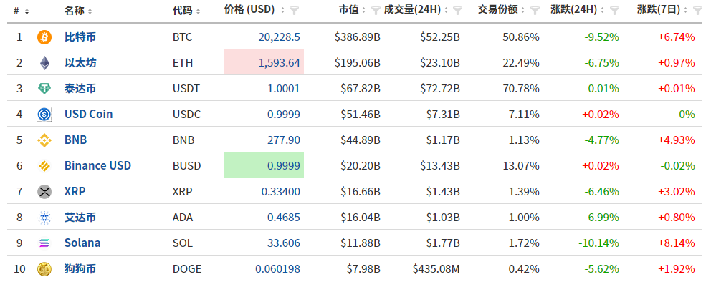Open the BNB name link
Image resolution: width=711 pixels, height=282 pixels.
click(76, 140)
